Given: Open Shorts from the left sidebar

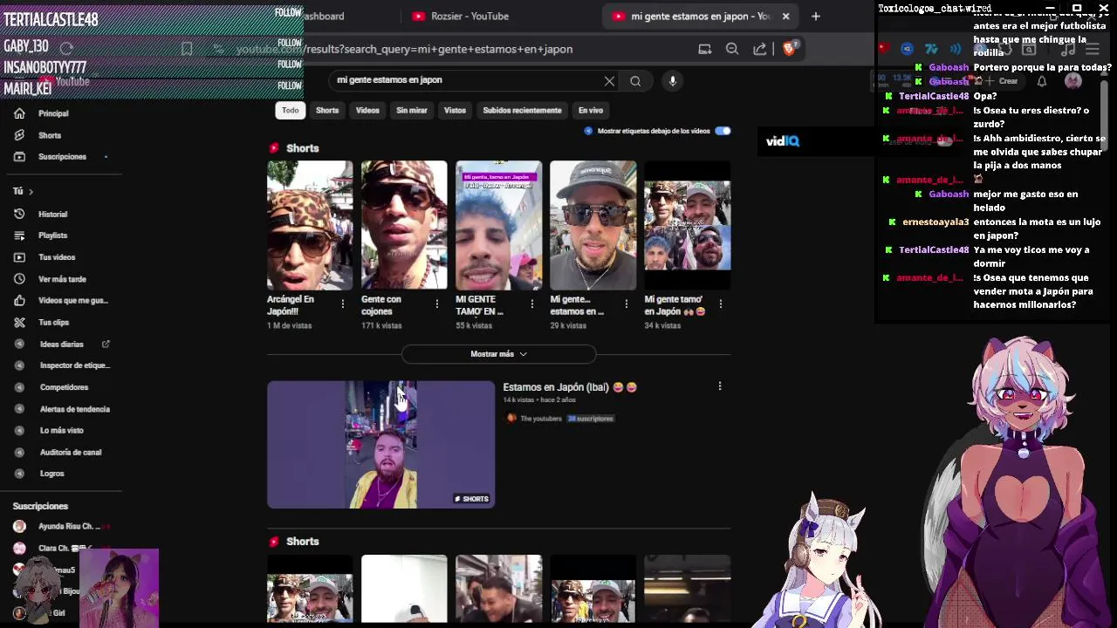Looking at the screenshot, I should point(50,135).
